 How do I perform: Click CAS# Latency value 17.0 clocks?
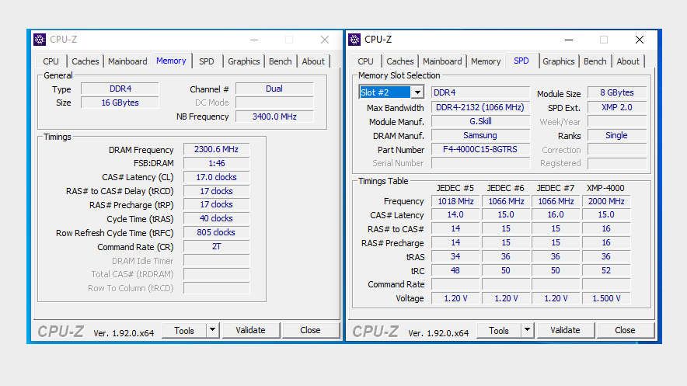217,177
